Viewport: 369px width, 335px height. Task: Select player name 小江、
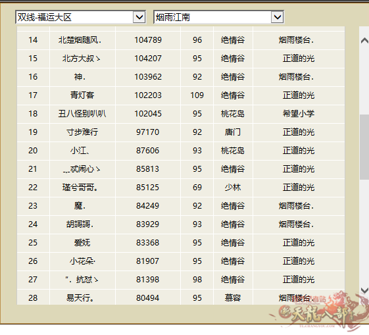(x=80, y=151)
